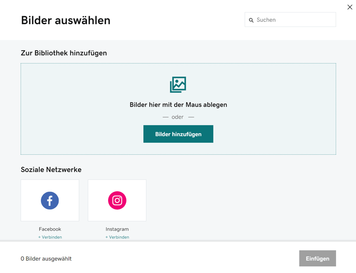This screenshot has width=356, height=273.
Task: Click the 'Bilder hier mit der Maus ablegen' text
Action: click(178, 105)
